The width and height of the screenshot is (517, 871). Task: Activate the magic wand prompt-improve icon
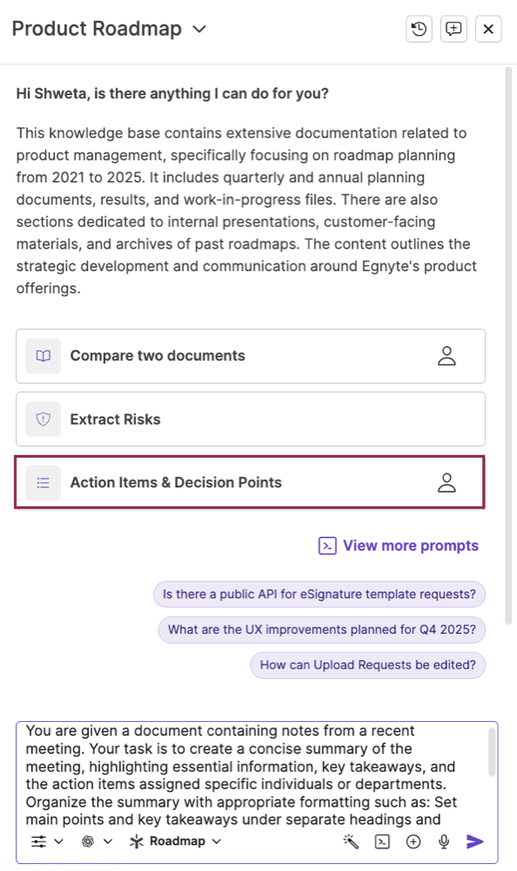click(351, 841)
